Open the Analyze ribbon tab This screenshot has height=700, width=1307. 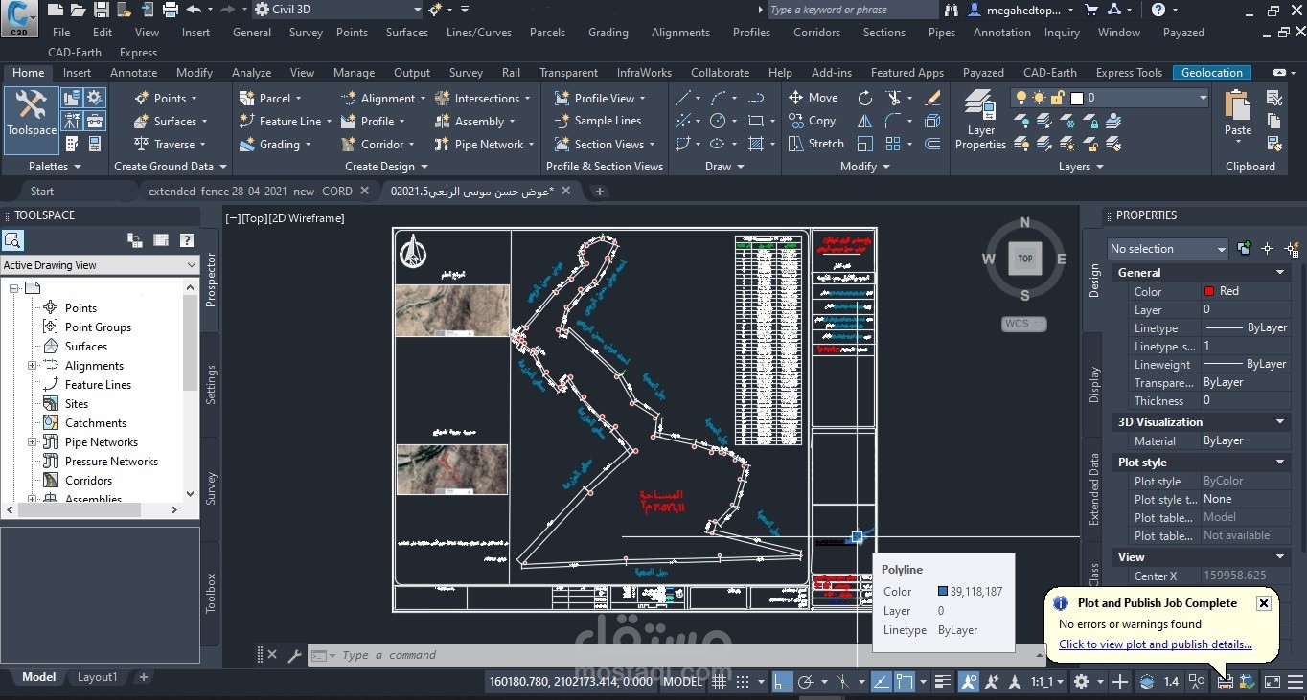[x=251, y=73]
